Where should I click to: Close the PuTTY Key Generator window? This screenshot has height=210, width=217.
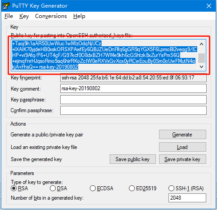coord(209,6)
